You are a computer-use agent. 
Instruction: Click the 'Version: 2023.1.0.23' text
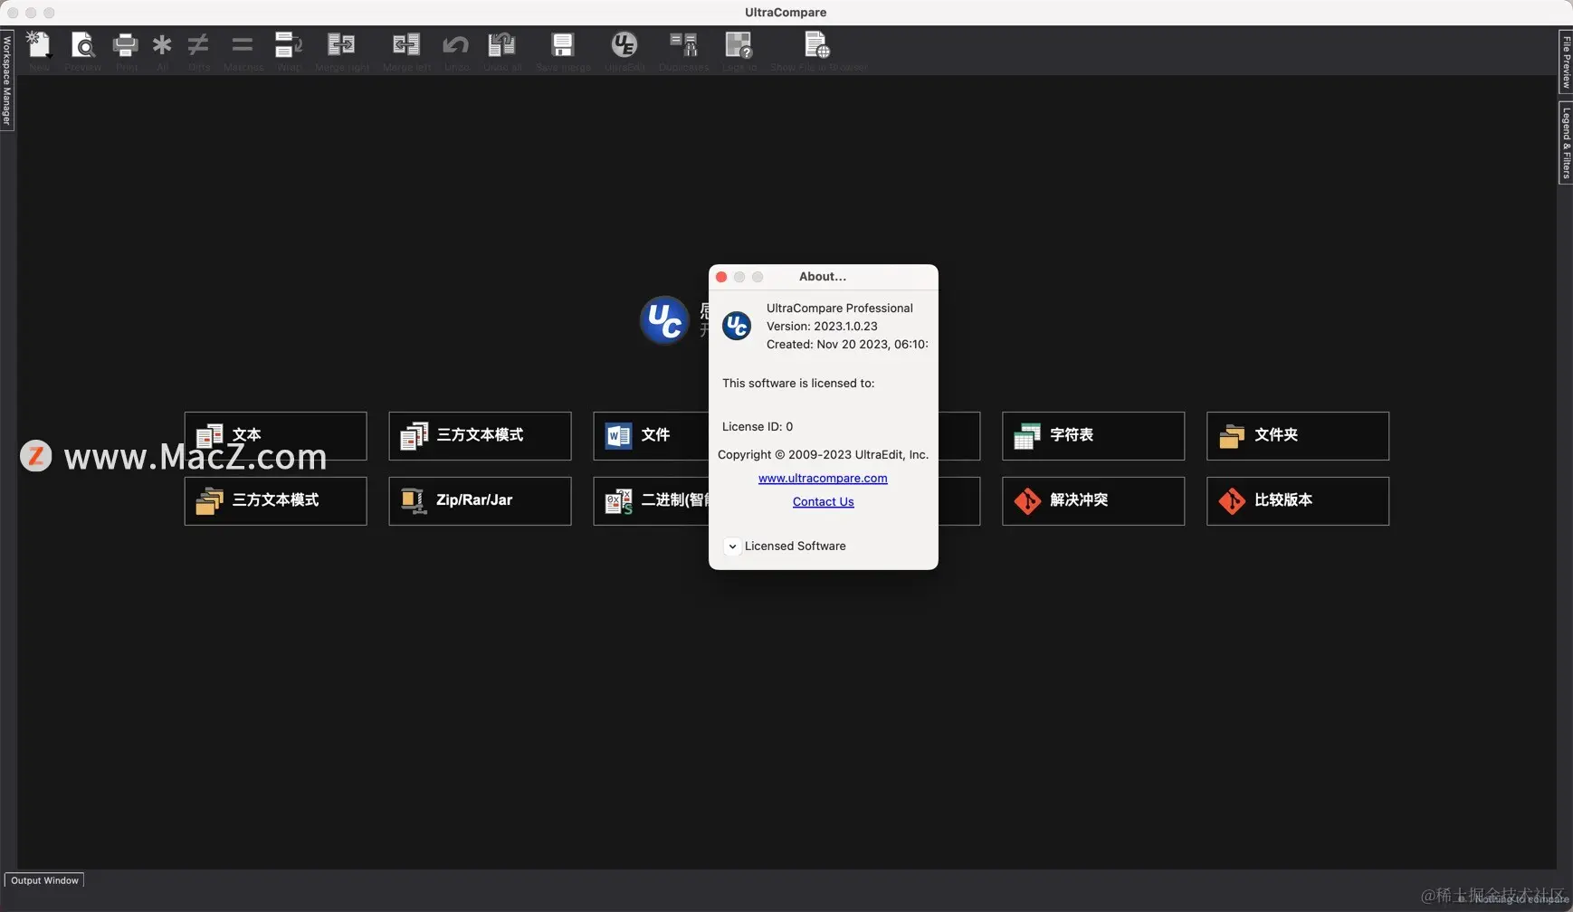822,327
